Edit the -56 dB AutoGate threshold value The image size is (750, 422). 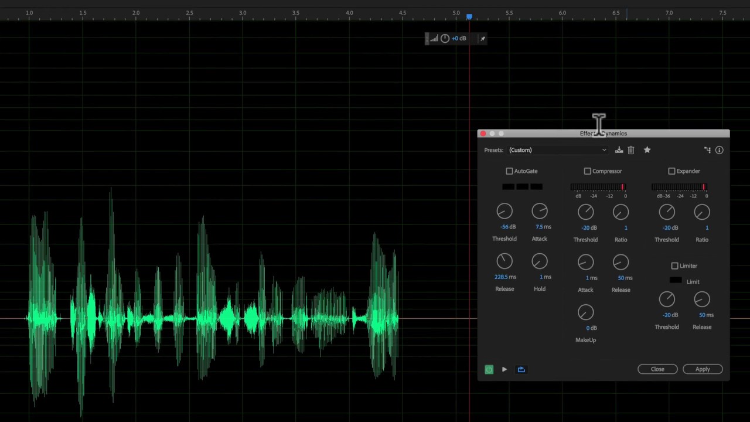[508, 227]
